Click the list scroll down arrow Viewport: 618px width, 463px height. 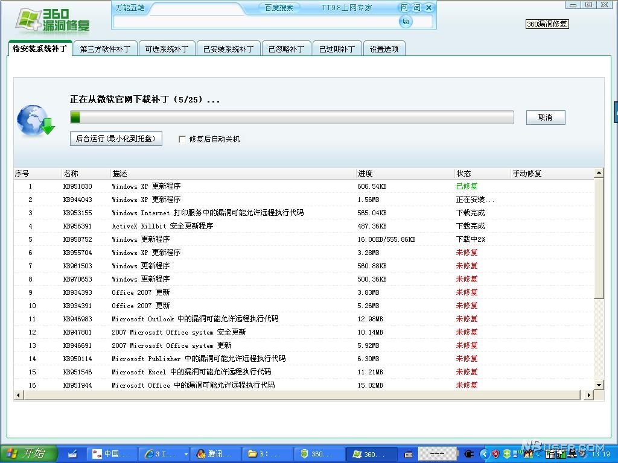coord(599,385)
